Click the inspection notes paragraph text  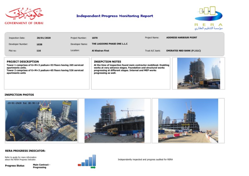point(132,69)
